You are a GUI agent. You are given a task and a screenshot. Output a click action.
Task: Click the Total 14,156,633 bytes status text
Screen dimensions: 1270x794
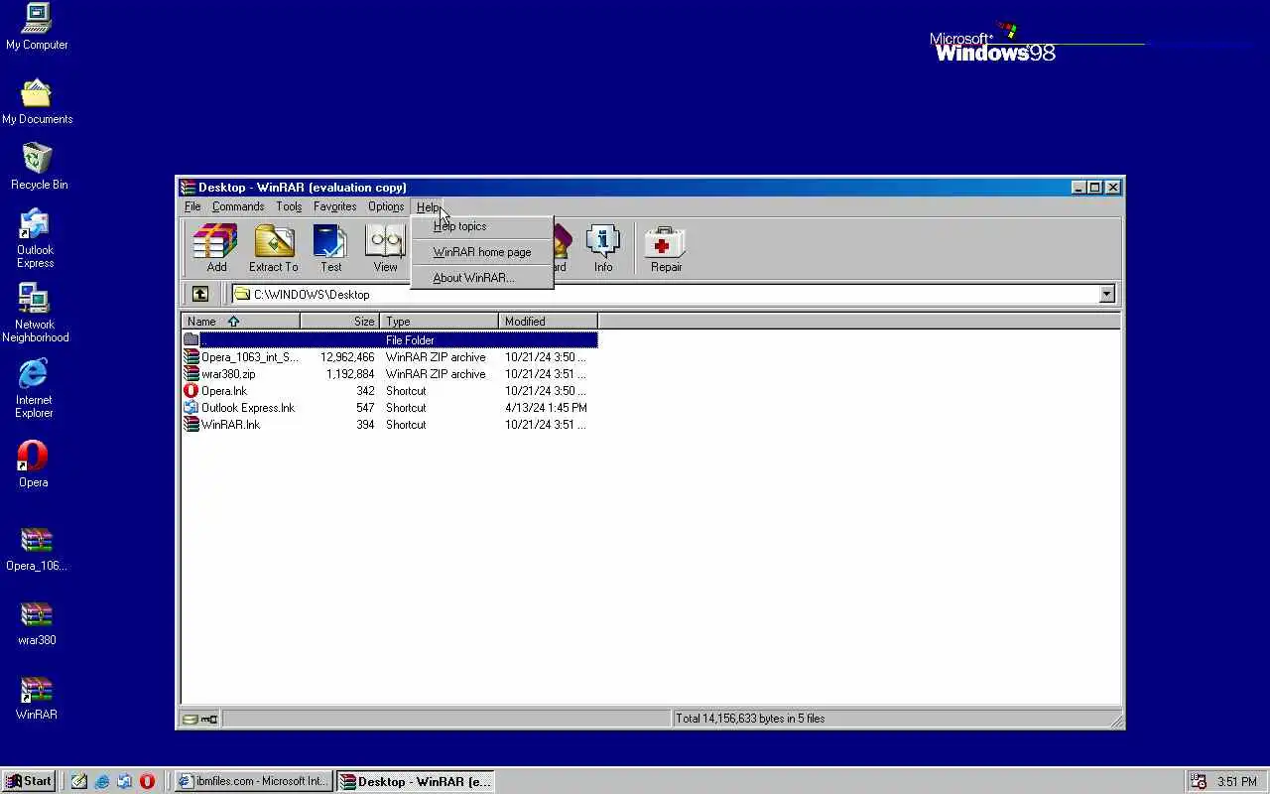click(750, 719)
